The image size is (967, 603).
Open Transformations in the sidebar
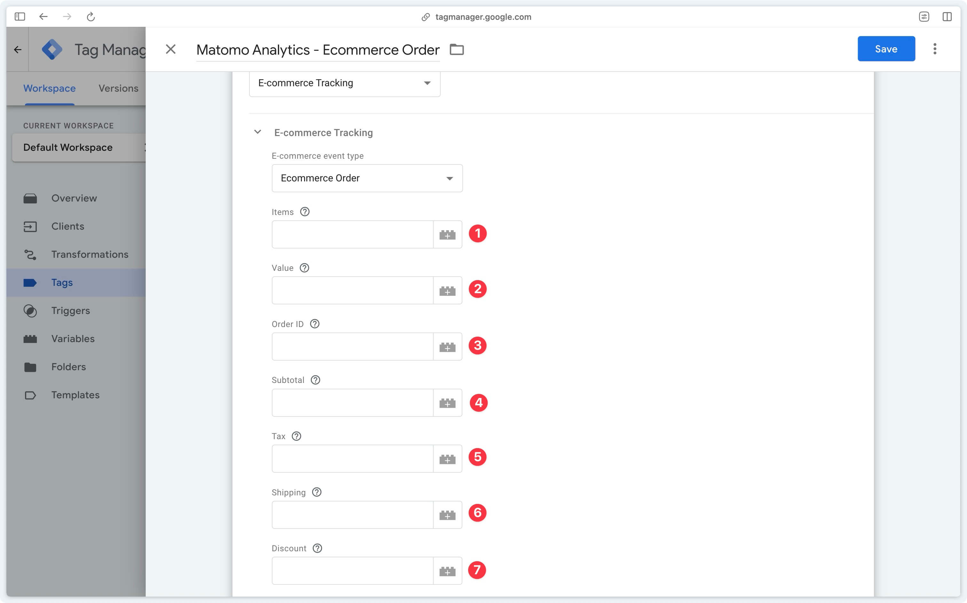pos(76,255)
